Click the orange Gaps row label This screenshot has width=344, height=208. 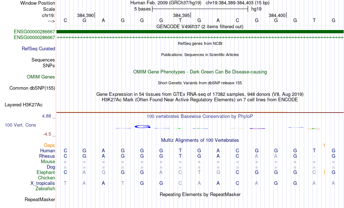point(49,145)
